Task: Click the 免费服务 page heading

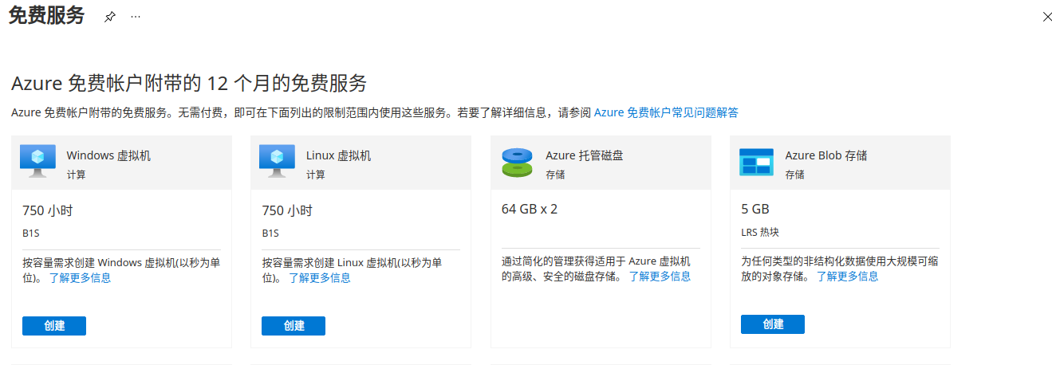Action: 46,16
